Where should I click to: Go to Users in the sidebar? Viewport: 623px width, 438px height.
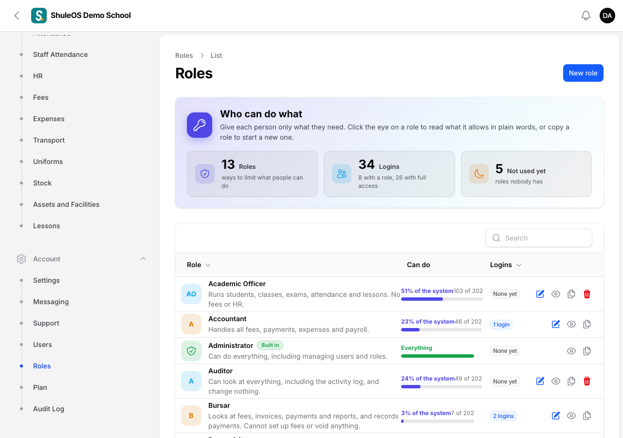pos(42,345)
